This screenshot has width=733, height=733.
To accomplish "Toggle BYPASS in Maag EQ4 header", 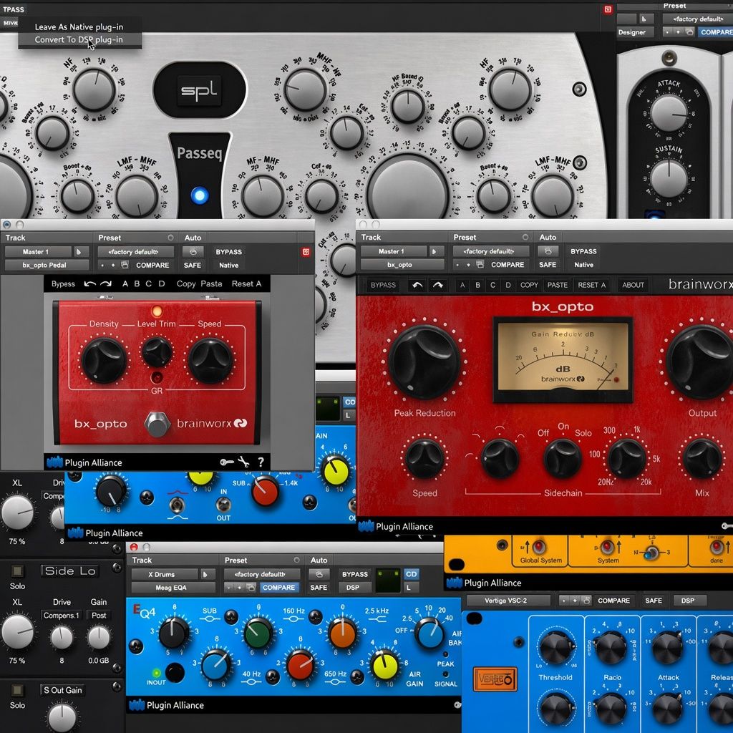I will [x=355, y=574].
